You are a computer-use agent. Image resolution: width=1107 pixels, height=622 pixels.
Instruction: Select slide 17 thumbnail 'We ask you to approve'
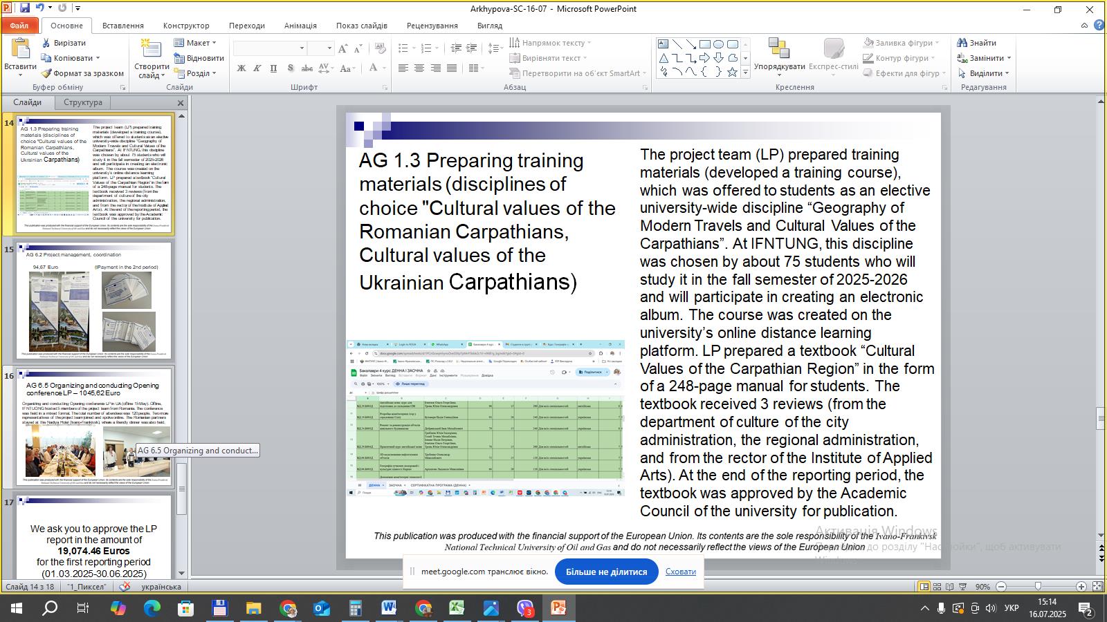click(x=94, y=537)
